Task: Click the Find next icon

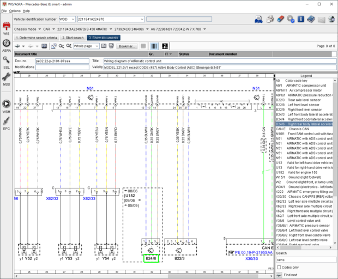Action: coord(279,275)
